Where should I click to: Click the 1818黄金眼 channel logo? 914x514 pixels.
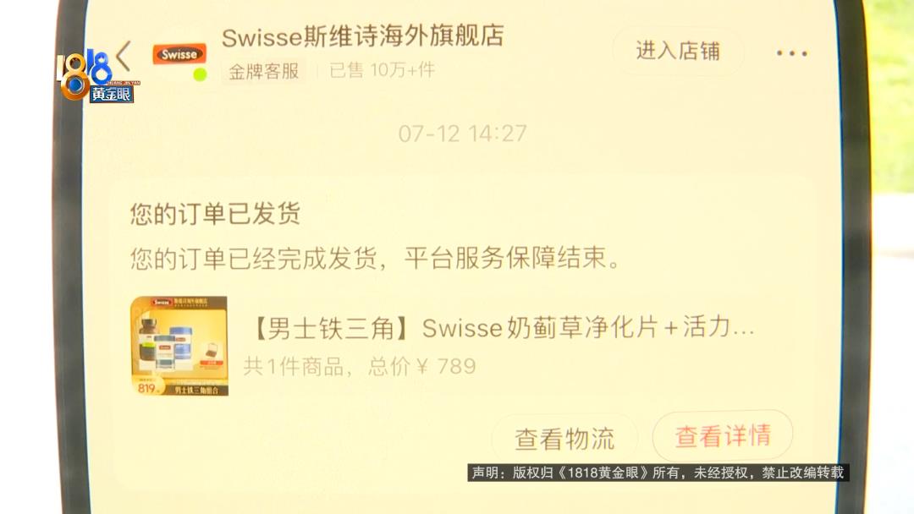point(97,76)
